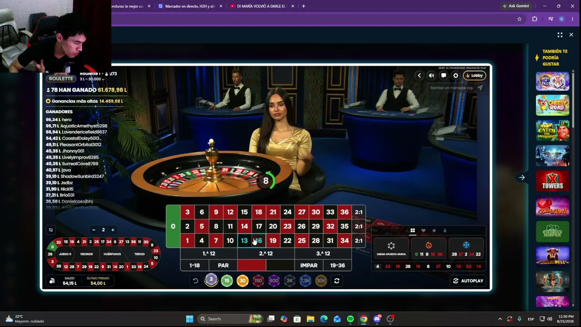Decrease neighbor count with minus button
This screenshot has height=327, width=581.
[x=94, y=230]
